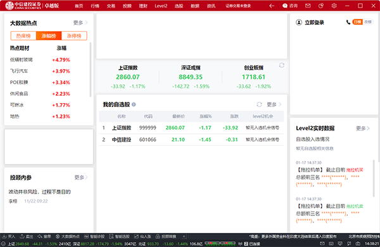Click the info icon beside 我的自选股

point(134,104)
